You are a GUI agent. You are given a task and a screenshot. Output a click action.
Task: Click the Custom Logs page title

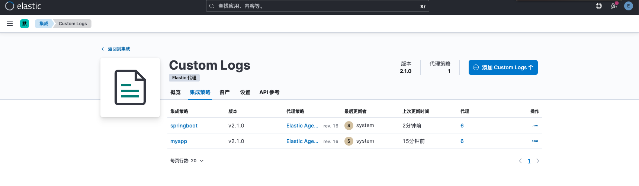[x=210, y=65]
